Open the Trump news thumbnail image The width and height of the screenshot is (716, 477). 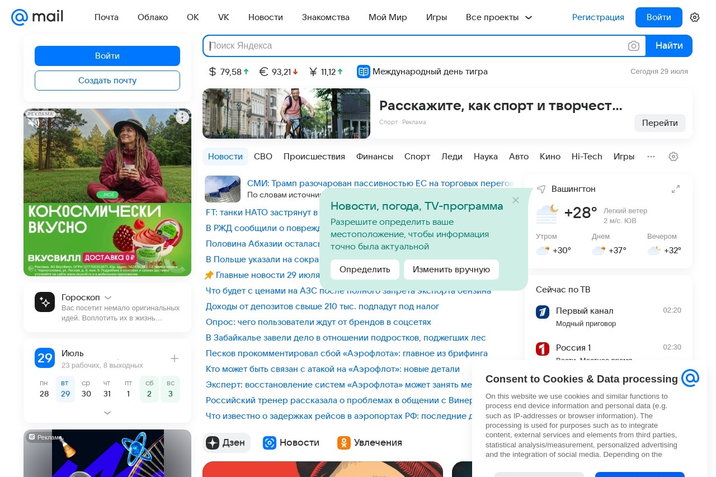tap(223, 189)
